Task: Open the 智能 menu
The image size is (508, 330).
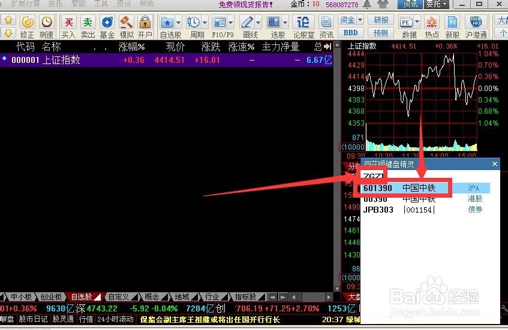Action: click(78, 4)
